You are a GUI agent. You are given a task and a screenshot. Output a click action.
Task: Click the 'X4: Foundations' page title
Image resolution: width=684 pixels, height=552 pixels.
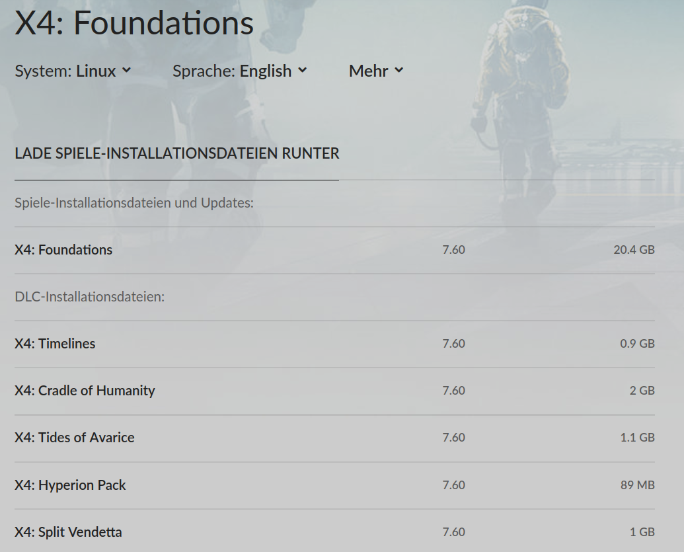[134, 22]
